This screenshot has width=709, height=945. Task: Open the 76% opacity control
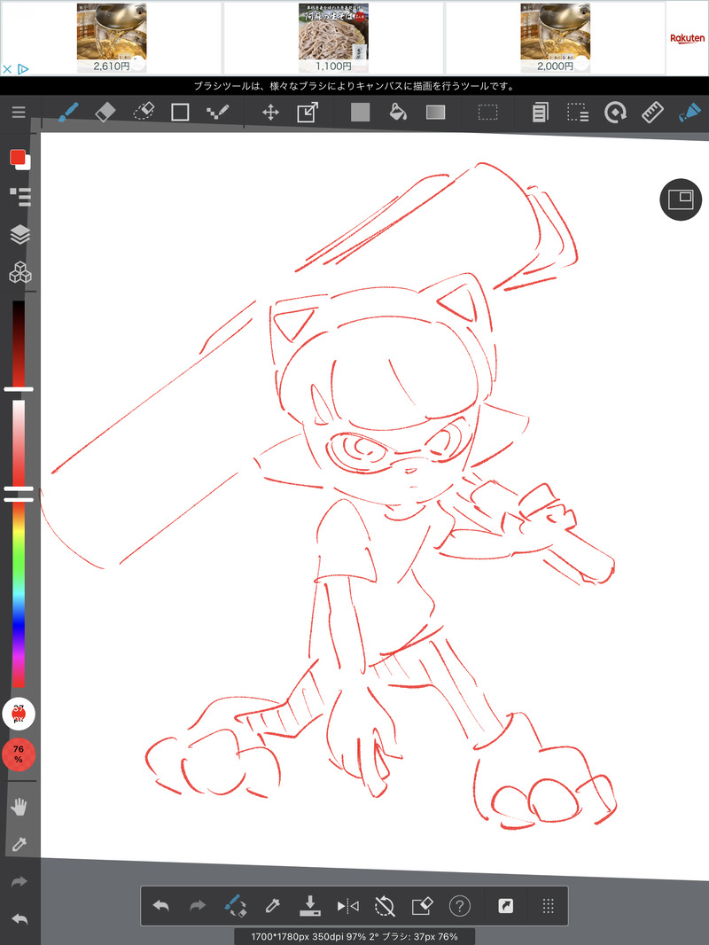coord(19,754)
